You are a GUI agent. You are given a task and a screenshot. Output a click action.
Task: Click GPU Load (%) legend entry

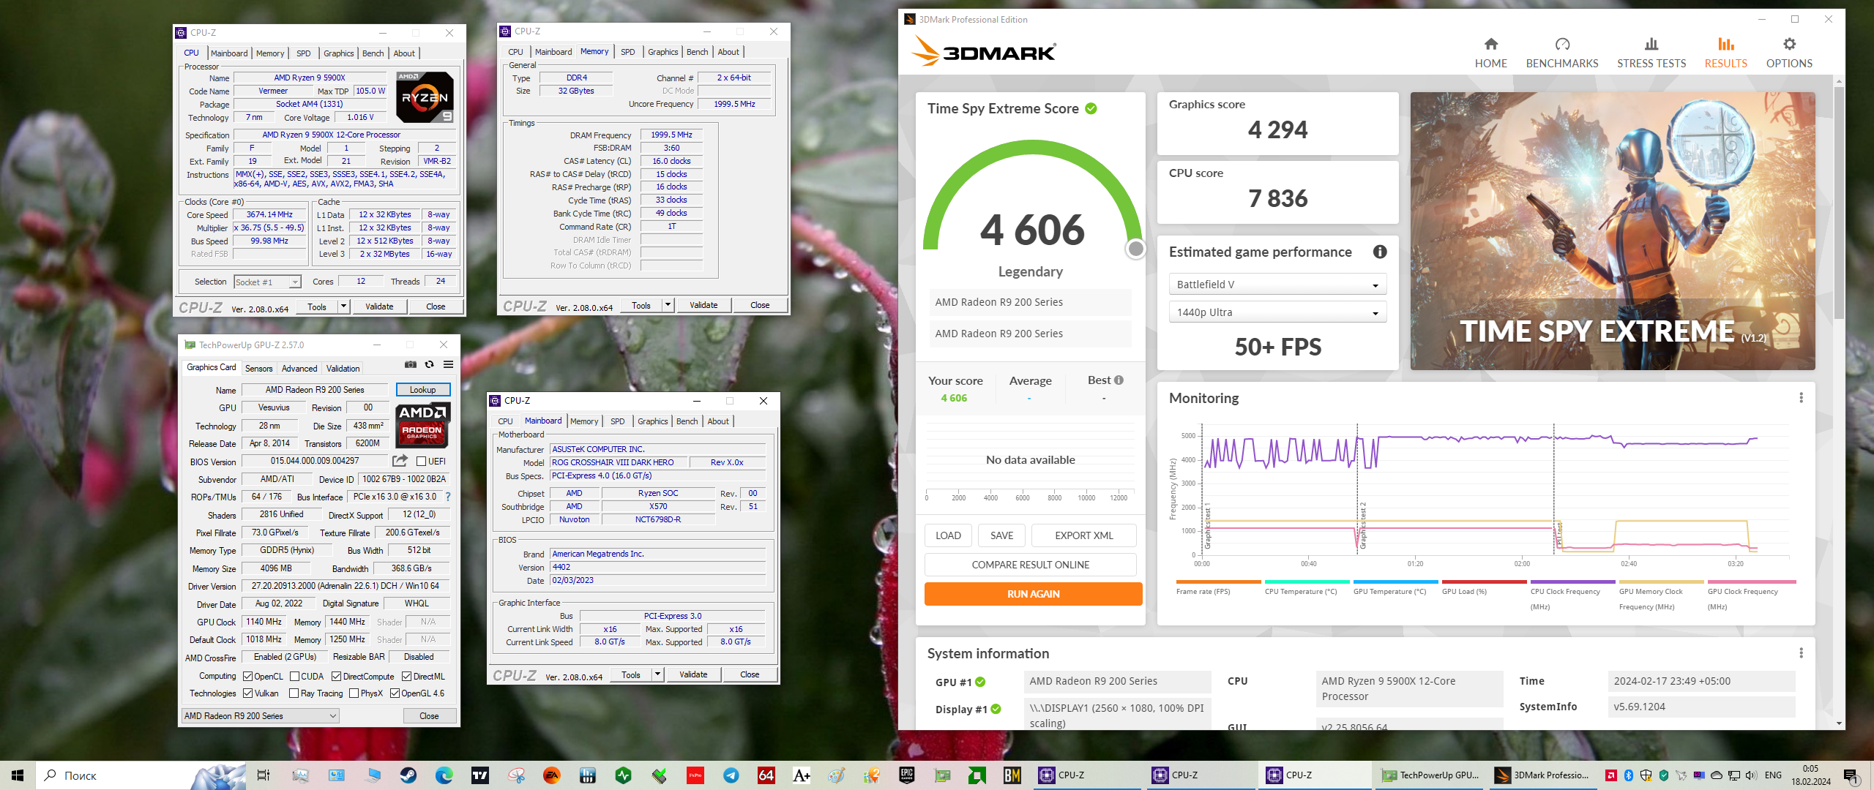coord(1483,590)
